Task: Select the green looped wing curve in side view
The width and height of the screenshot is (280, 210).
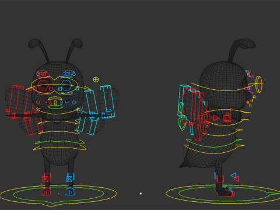Action: (181, 116)
